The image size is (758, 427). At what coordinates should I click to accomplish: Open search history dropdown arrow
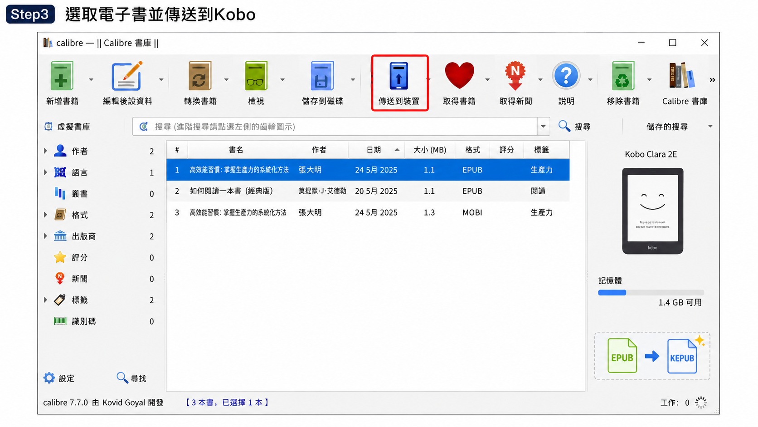point(543,127)
